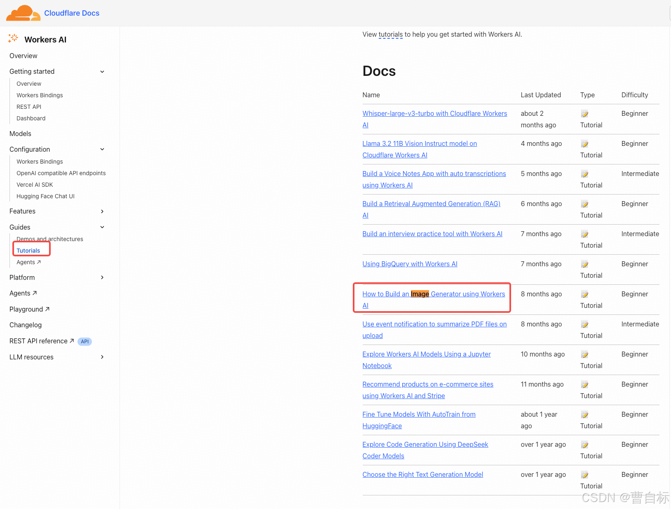The height and width of the screenshot is (509, 671).
Task: Open Build a Voice Notes App tutorial
Action: click(x=434, y=179)
